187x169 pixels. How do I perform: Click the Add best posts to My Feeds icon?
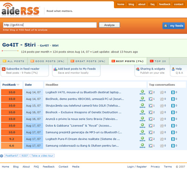click(55, 69)
